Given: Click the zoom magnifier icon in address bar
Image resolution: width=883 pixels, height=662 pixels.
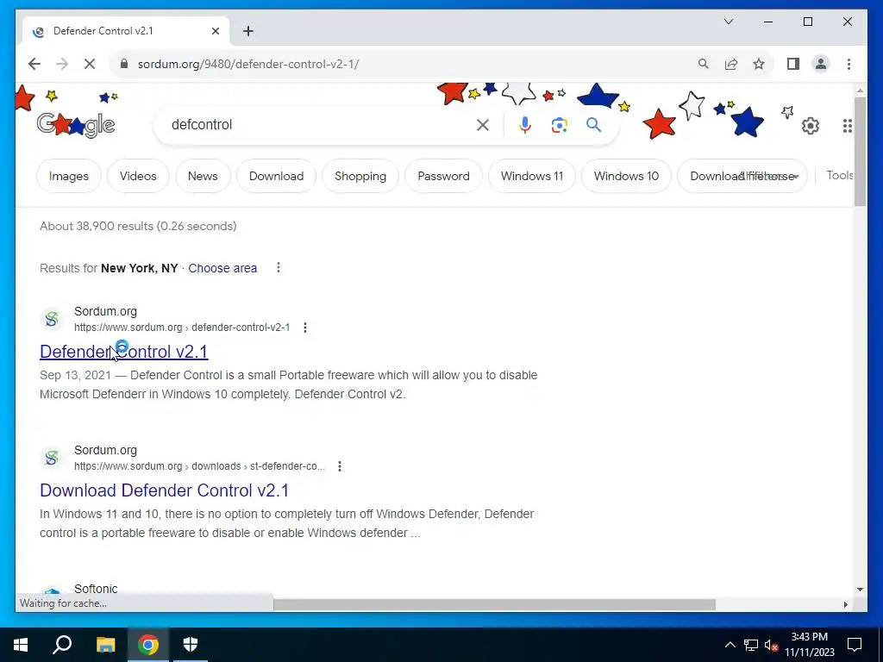Looking at the screenshot, I should pos(704,64).
